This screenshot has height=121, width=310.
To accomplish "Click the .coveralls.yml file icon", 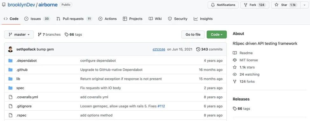I will tap(10, 97).
